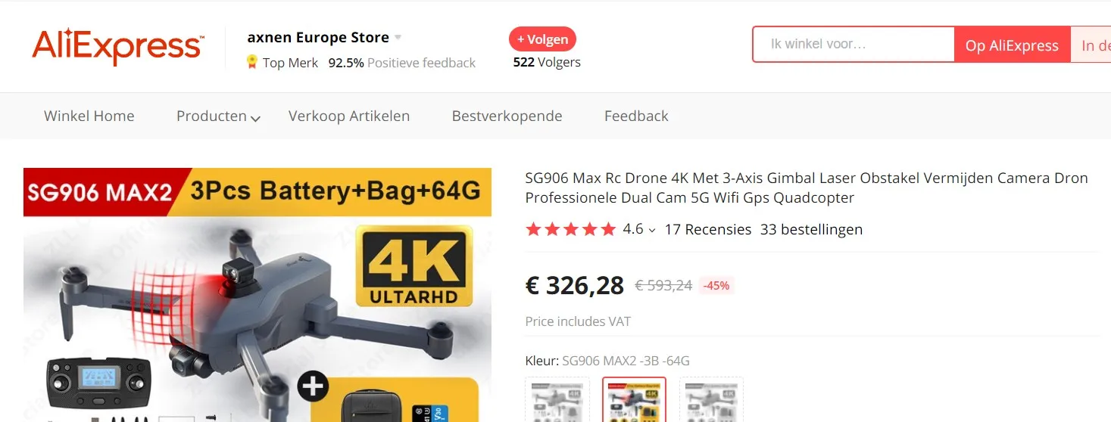Open the 17 Recensies reviews link
This screenshot has height=422, width=1111.
pos(708,229)
